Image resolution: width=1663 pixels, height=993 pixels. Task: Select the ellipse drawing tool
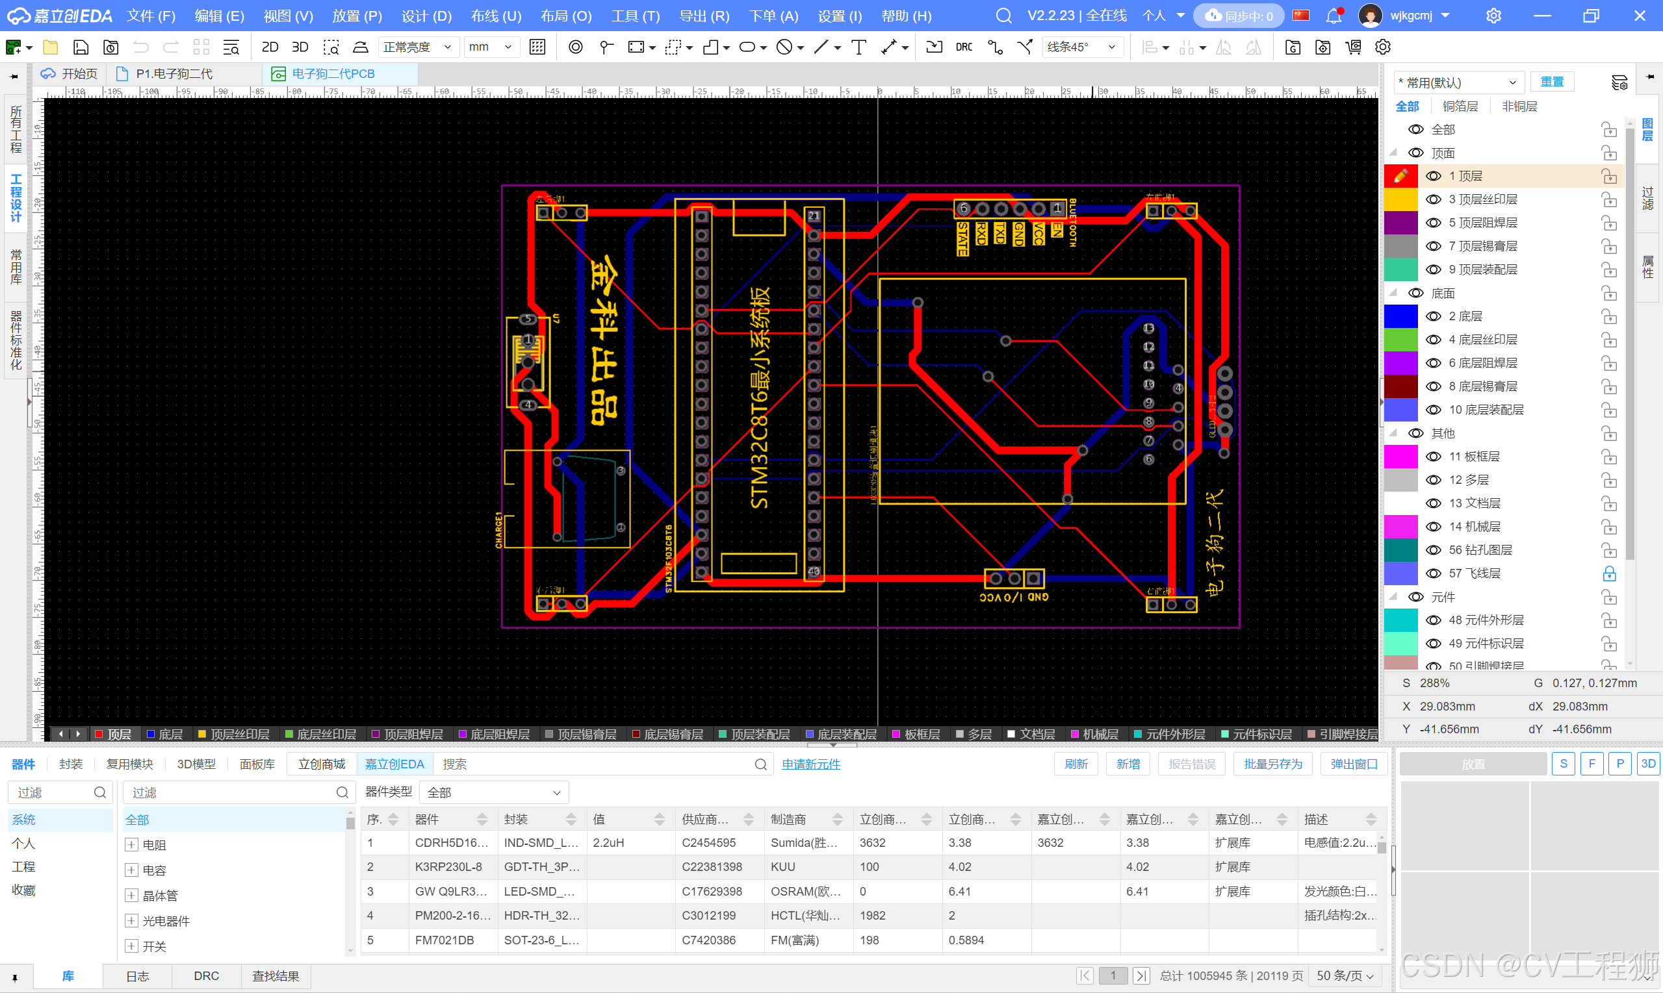[x=747, y=47]
